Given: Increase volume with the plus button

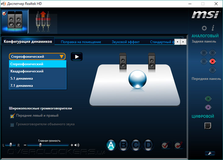Looking at the screenshot, I should (72, 145).
